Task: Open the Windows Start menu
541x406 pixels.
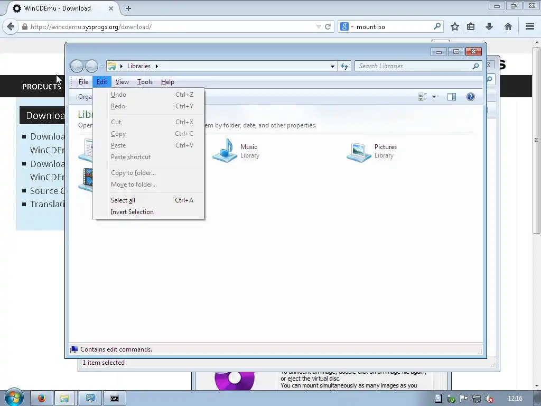Action: pyautogui.click(x=13, y=398)
